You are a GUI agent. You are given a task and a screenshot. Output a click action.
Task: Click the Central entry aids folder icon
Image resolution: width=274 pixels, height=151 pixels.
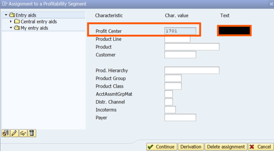(17, 22)
